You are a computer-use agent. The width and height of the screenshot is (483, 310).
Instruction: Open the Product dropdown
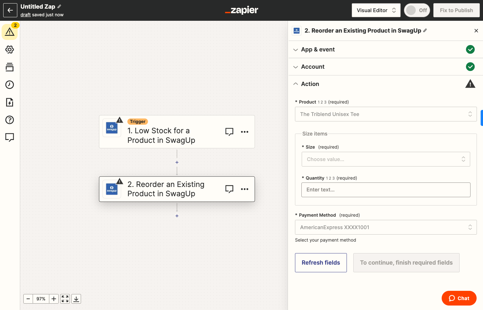click(386, 114)
